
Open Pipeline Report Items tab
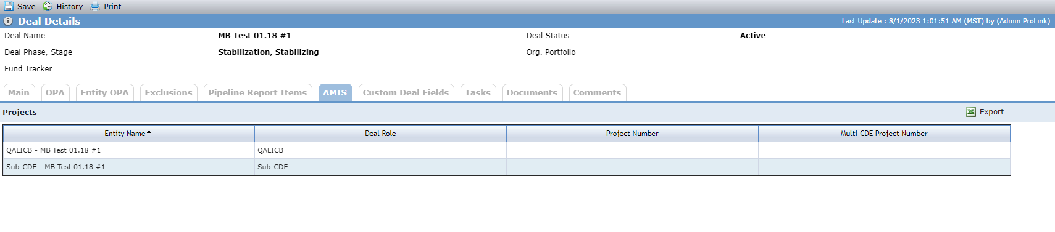tap(257, 92)
